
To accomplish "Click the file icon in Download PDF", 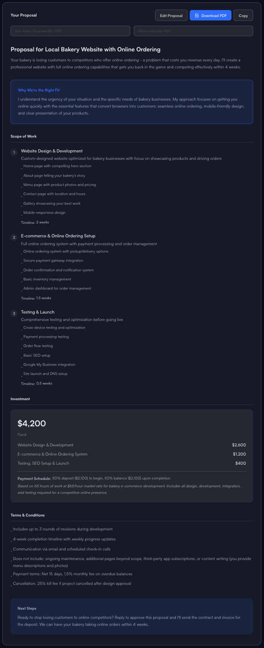I will tap(197, 16).
